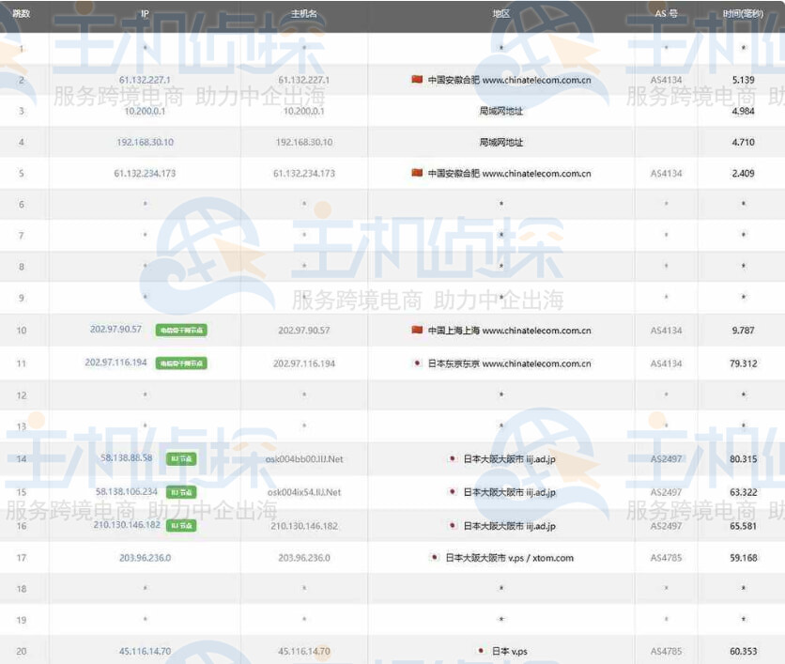Click the green badge next to 202.97.90.57
785x664 pixels.
coord(181,331)
